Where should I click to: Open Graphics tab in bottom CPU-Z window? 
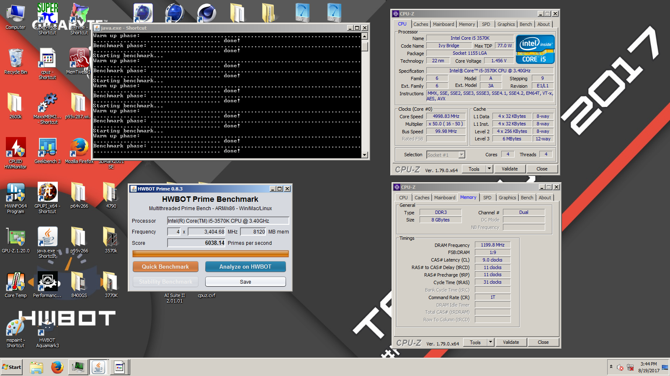coord(508,198)
